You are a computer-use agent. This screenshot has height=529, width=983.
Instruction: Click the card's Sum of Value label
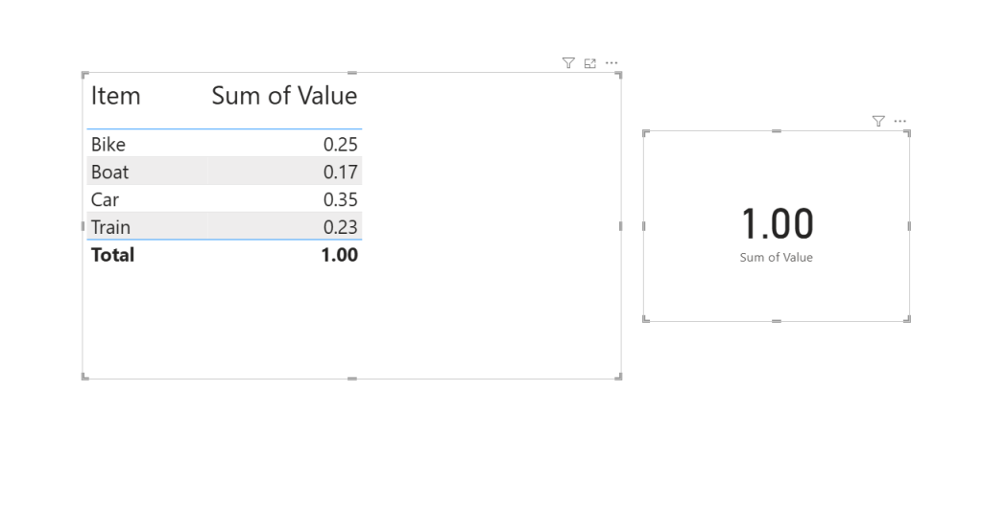coord(776,258)
